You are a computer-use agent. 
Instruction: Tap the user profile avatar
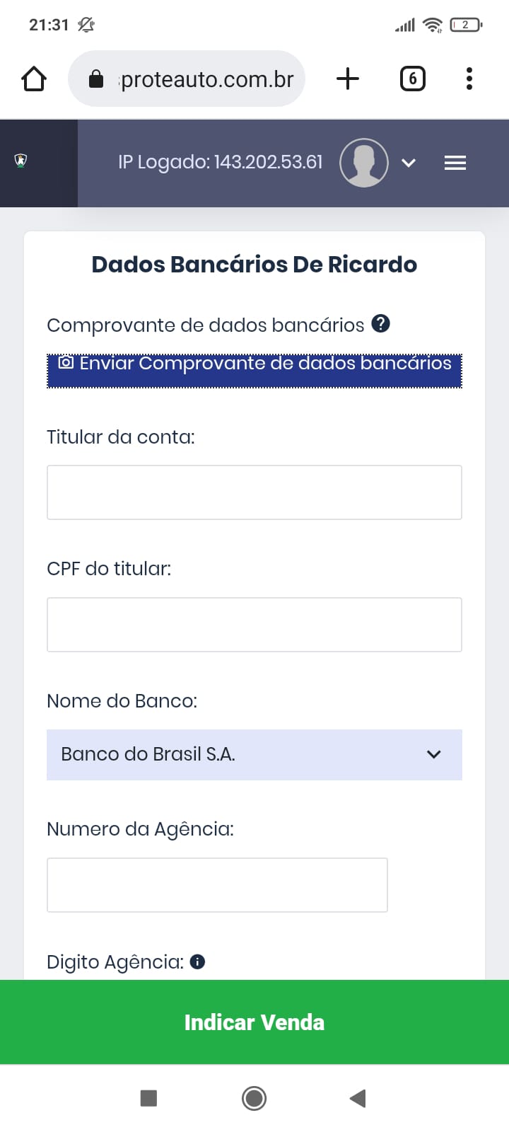(363, 163)
